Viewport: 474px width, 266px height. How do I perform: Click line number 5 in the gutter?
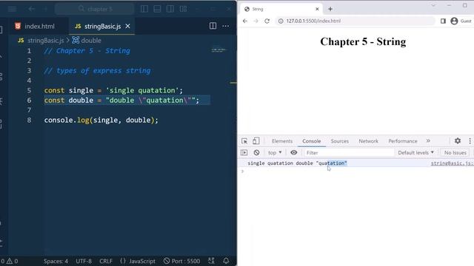29,90
